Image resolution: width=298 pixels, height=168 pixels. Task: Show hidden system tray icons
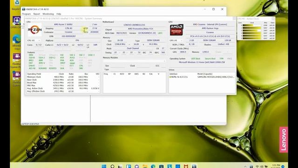(245, 167)
